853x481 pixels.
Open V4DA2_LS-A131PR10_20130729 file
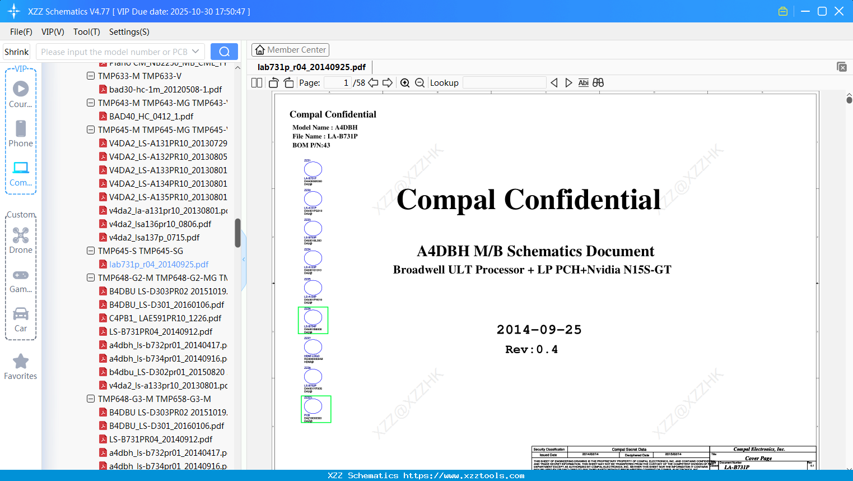(169, 143)
